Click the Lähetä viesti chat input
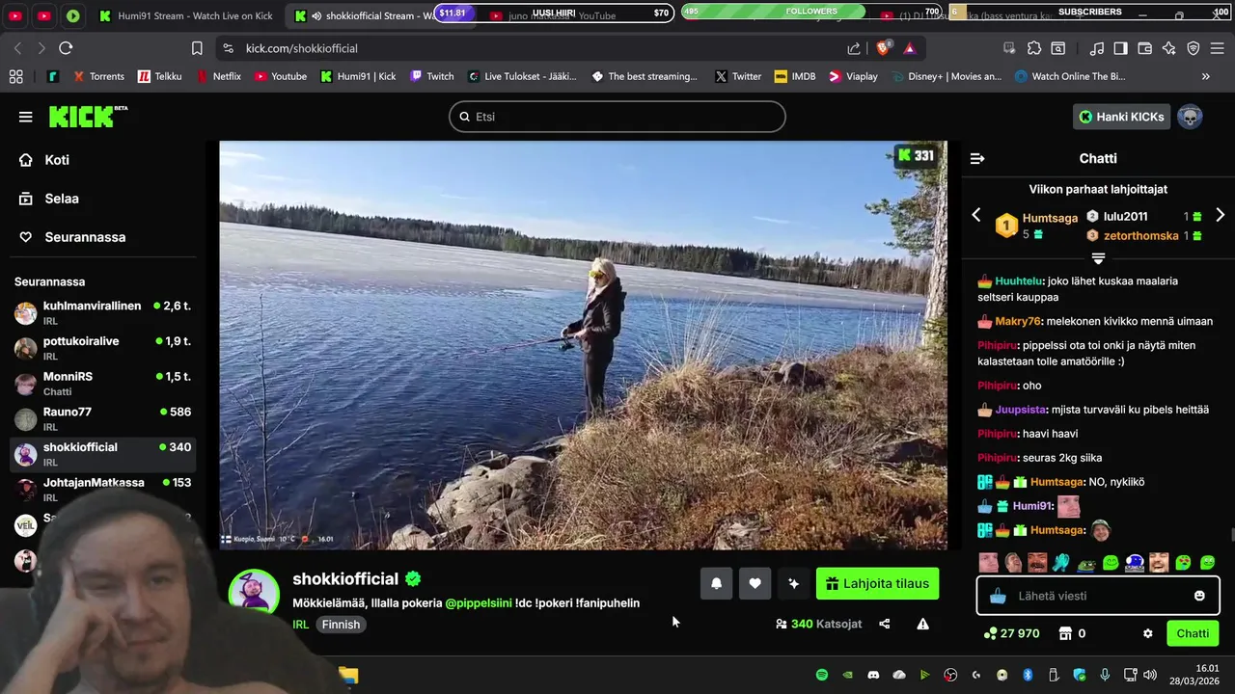The width and height of the screenshot is (1235, 694). 1098,596
